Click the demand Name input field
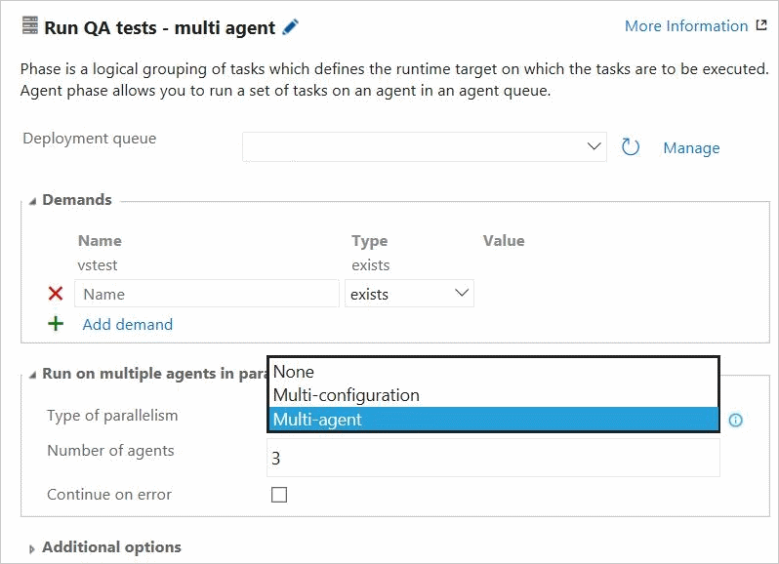Viewport: 779px width, 564px height. point(207,294)
